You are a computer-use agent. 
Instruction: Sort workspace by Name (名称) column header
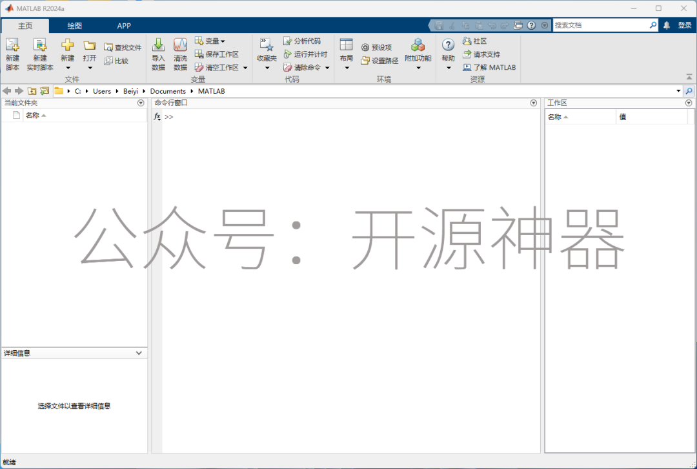click(580, 117)
